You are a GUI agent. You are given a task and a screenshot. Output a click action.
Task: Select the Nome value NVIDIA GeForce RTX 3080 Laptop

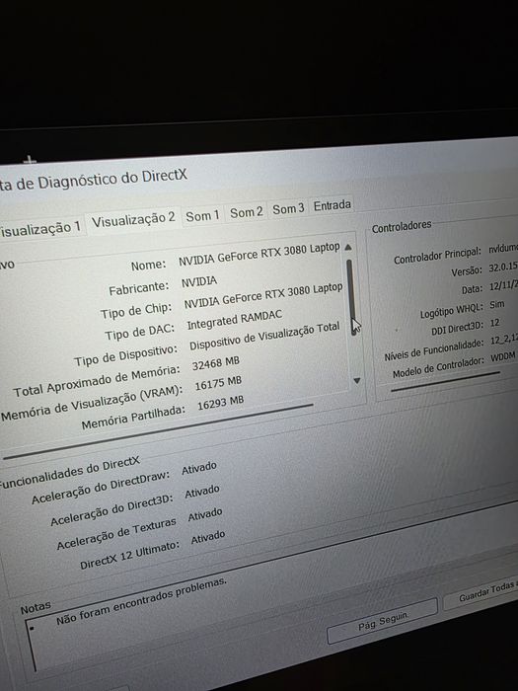[x=259, y=255]
